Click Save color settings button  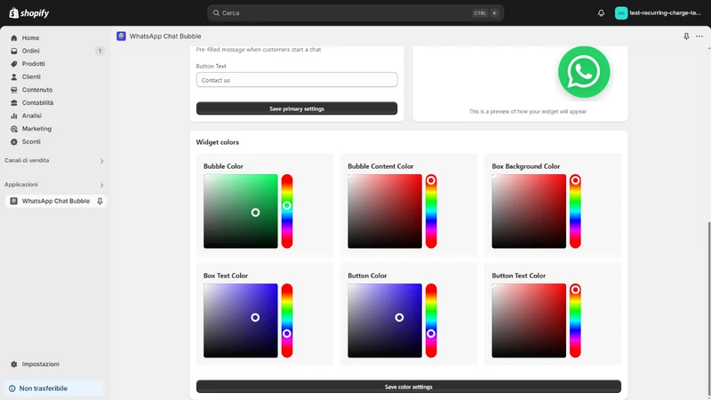click(409, 387)
